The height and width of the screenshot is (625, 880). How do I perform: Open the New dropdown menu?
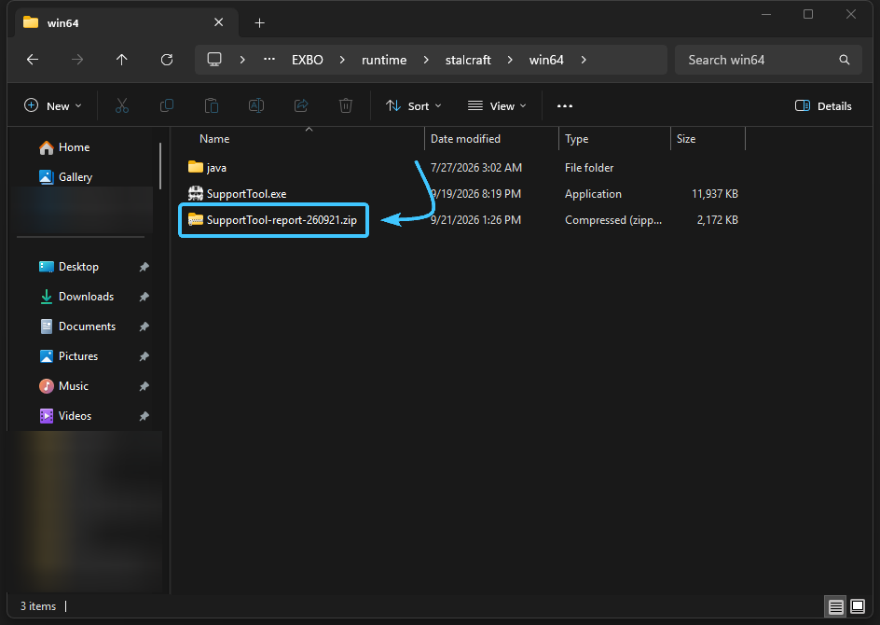[x=53, y=105]
